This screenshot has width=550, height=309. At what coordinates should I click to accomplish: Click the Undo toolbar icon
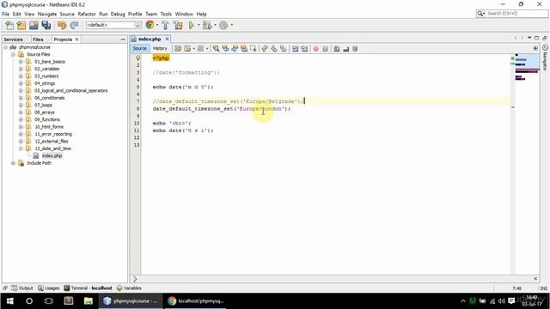coord(62,25)
